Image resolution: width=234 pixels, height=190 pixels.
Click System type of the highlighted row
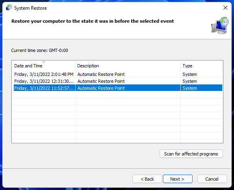[190, 88]
